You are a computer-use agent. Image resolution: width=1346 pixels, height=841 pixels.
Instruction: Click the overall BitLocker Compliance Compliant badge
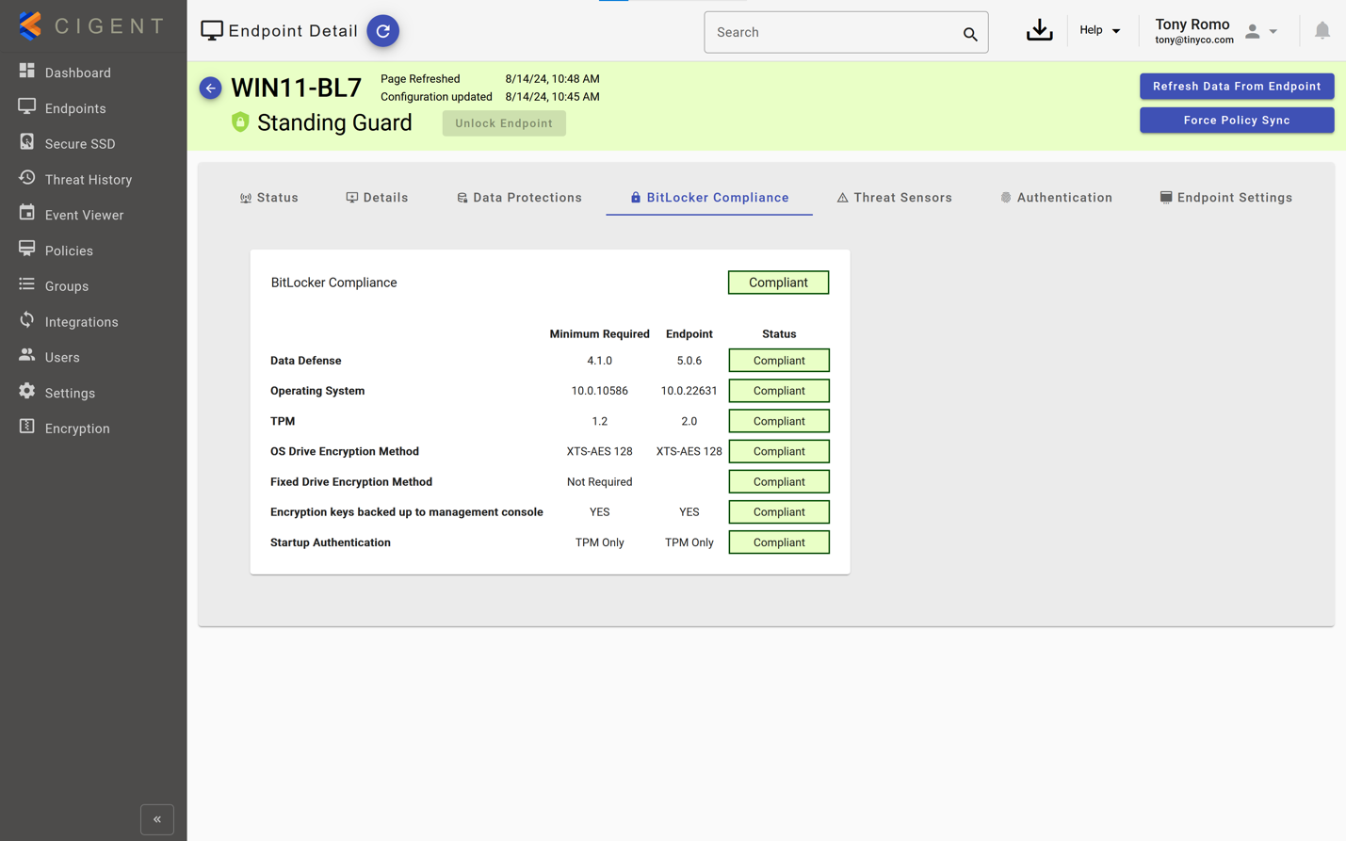point(778,283)
